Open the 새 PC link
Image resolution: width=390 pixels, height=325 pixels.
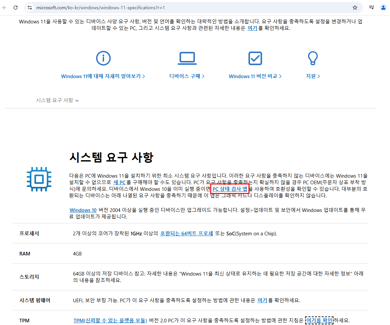click(120, 182)
